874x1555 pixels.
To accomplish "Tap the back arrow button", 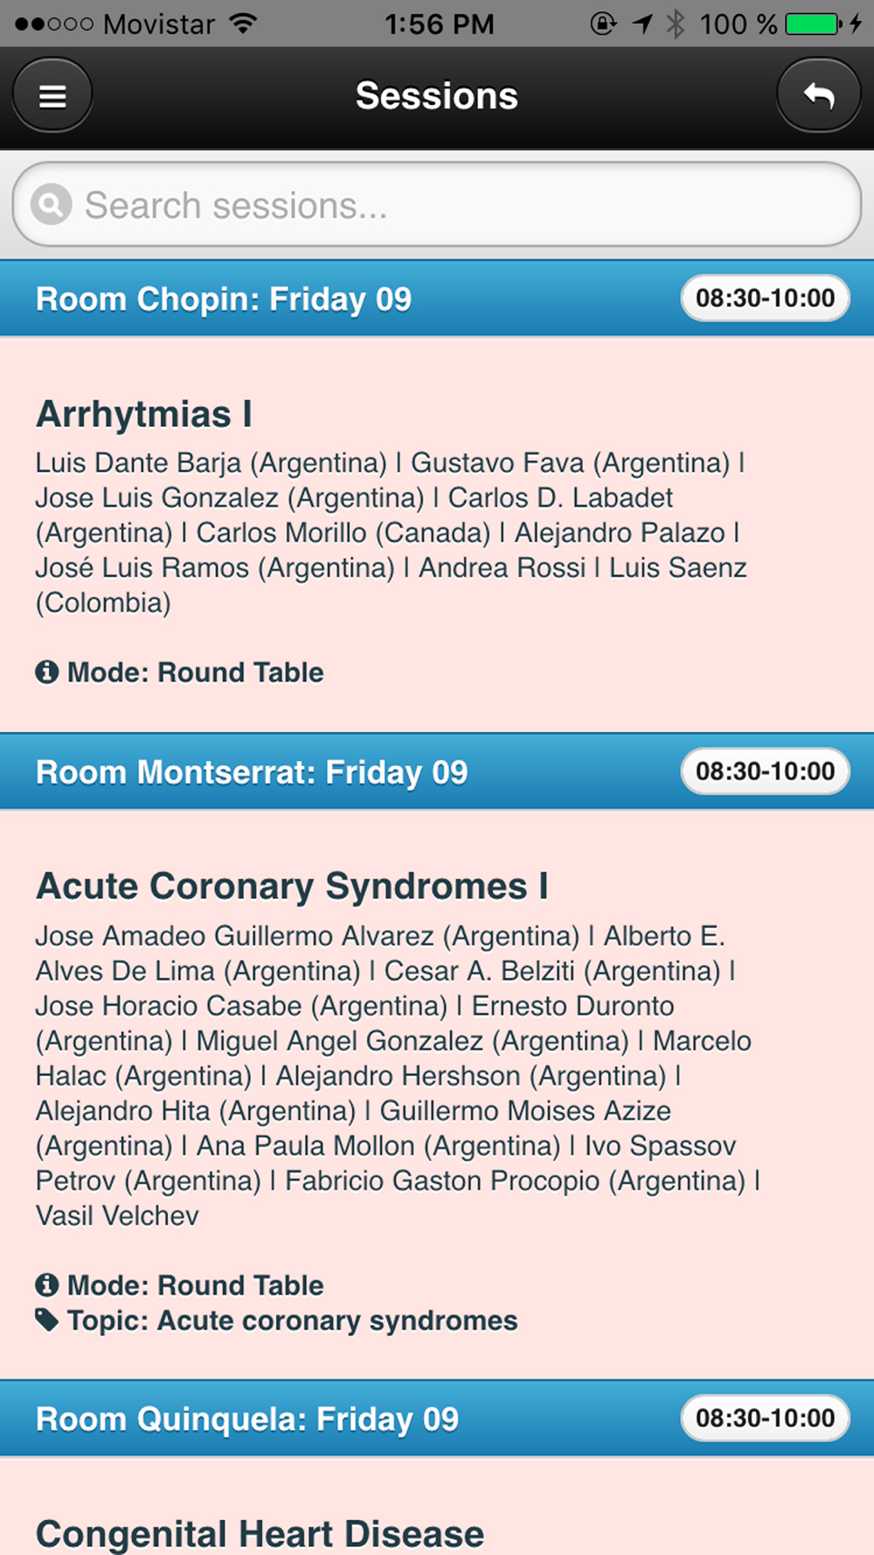I will coord(818,95).
